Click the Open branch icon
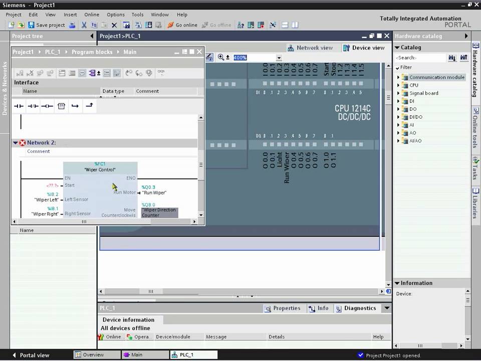 [x=75, y=106]
